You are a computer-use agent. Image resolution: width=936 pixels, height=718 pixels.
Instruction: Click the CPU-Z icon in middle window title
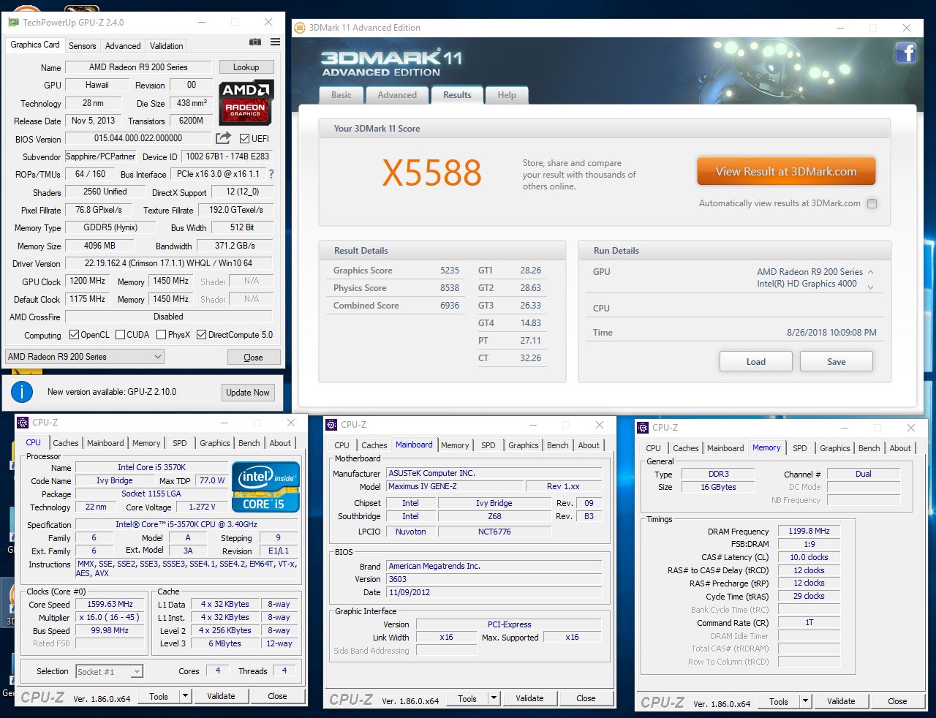[x=332, y=425]
